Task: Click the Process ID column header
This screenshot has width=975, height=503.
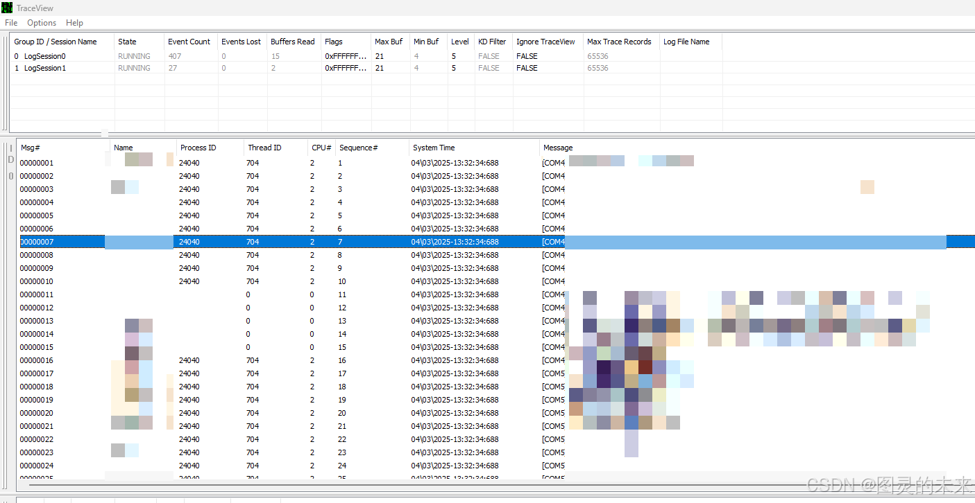Action: click(196, 148)
